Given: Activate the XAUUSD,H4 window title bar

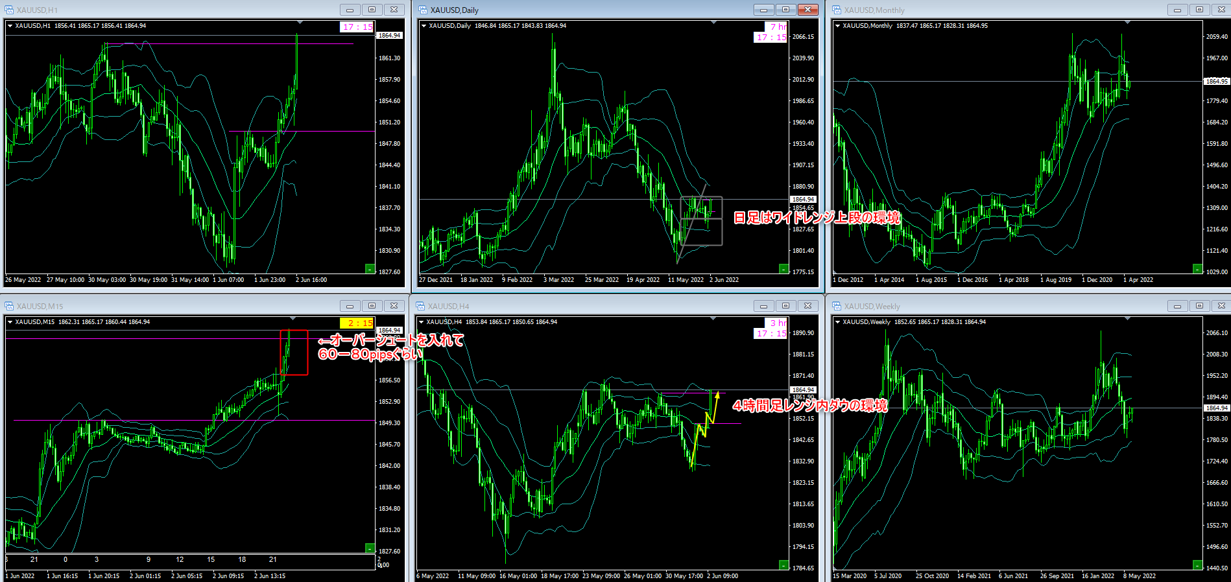Looking at the screenshot, I should click(x=584, y=306).
